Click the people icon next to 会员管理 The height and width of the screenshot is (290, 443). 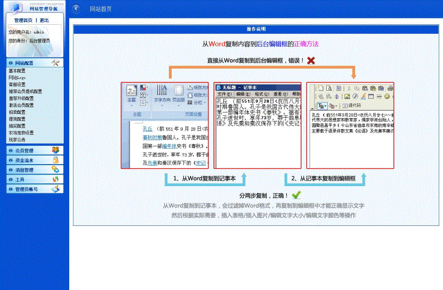[55, 150]
